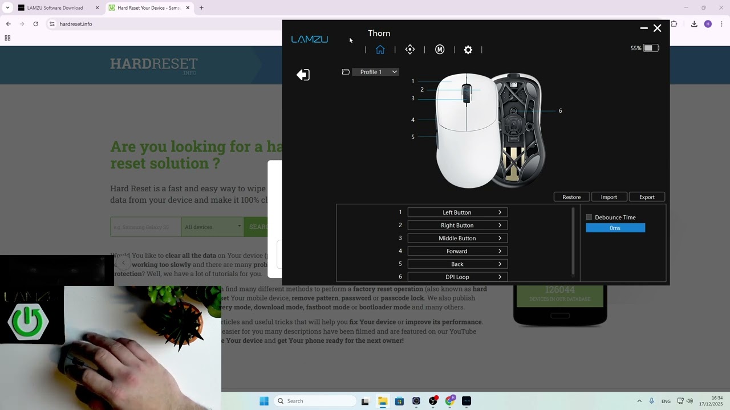Click the Windows taskbar Search box
Viewport: 730px width, 410px height.
click(314, 401)
